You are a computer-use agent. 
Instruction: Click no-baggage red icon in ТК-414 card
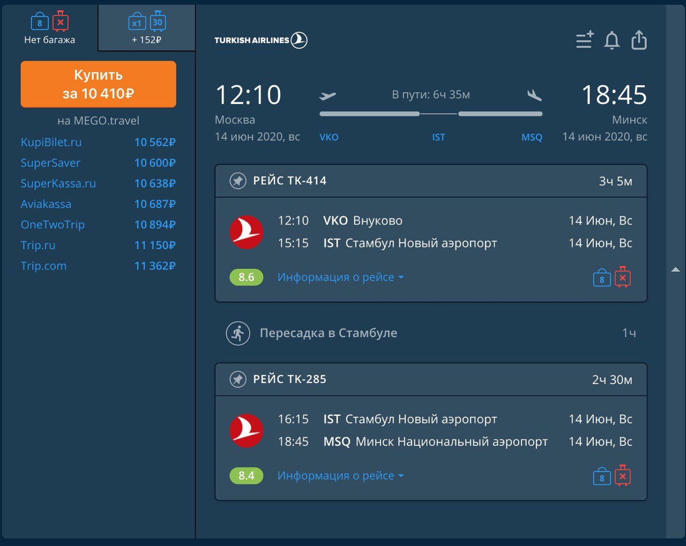click(x=622, y=277)
